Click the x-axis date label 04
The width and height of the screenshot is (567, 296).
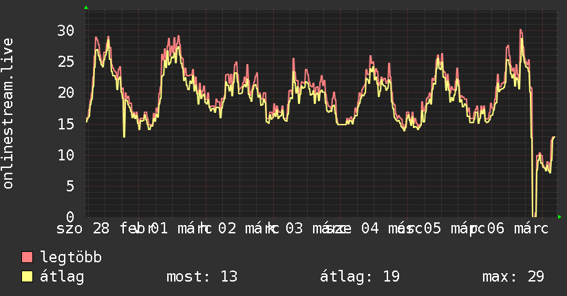pos(370,229)
